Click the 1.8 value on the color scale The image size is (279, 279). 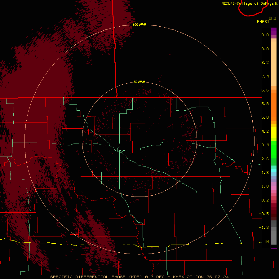265,173
